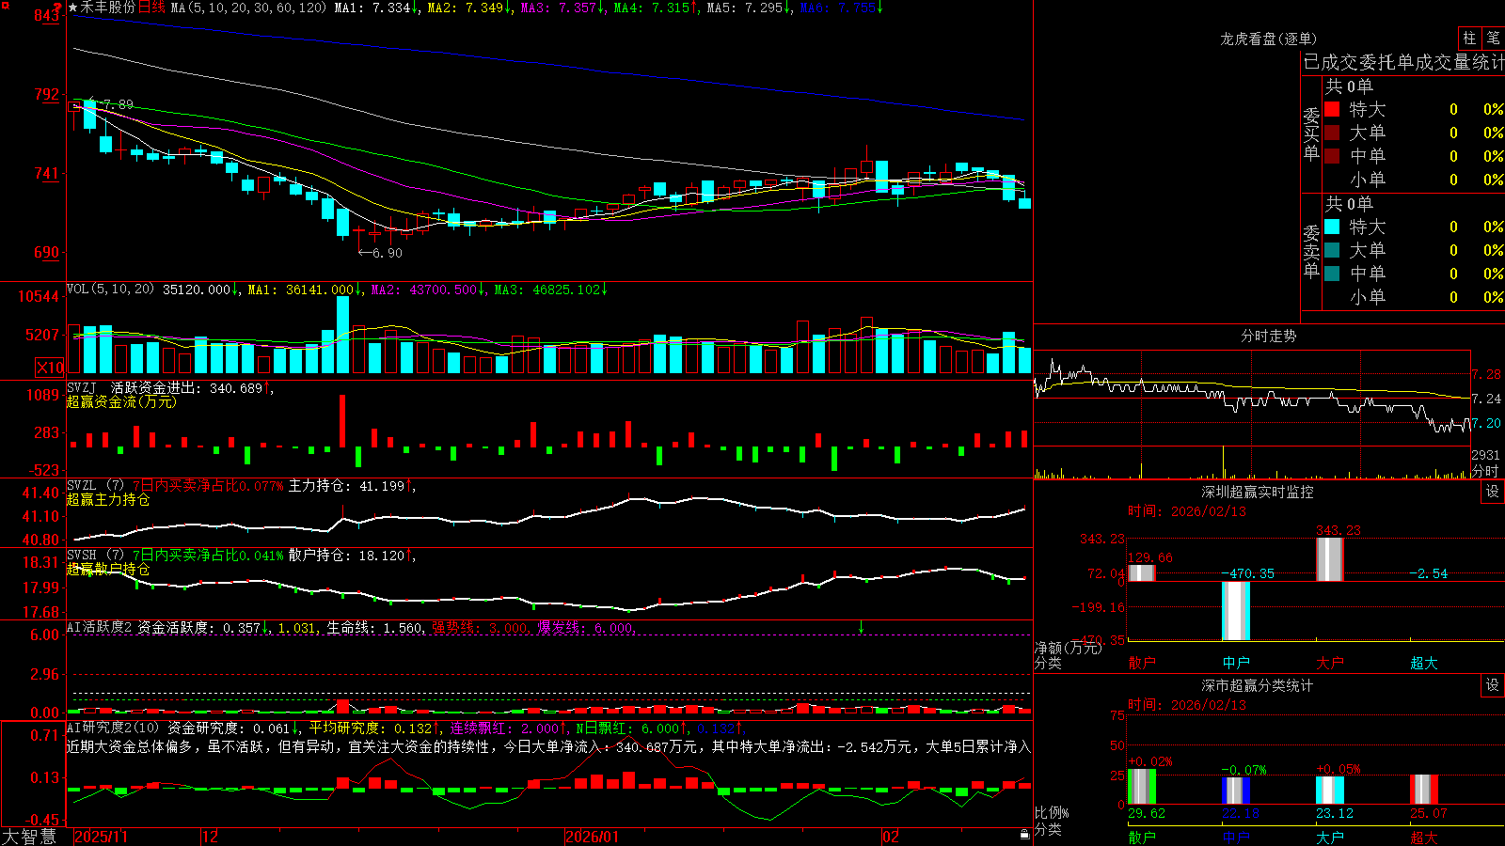Click the green 散户 29.62 ratio bar

(x=1141, y=787)
